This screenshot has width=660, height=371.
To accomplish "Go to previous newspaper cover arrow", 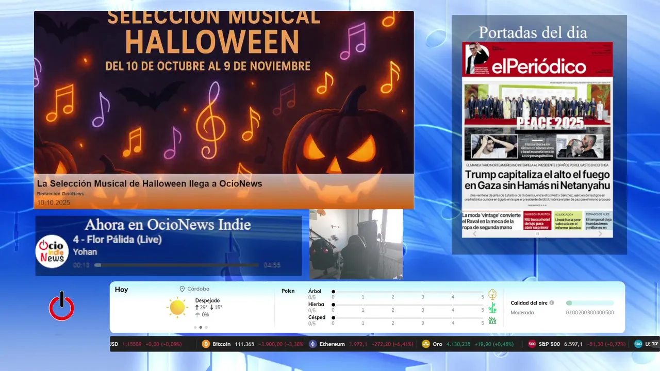I will pyautogui.click(x=475, y=233).
